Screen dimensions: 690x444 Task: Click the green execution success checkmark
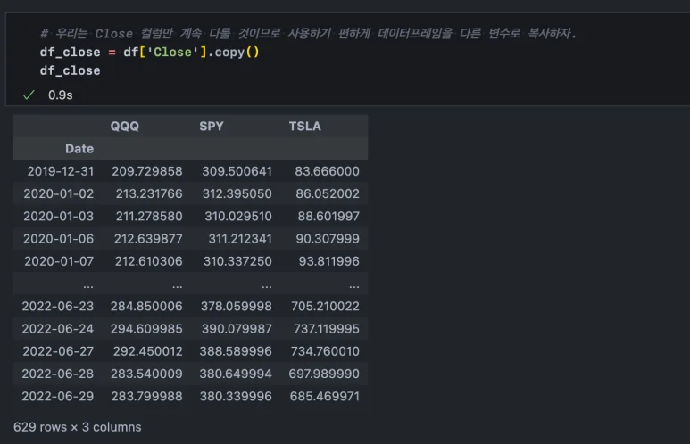tap(28, 95)
